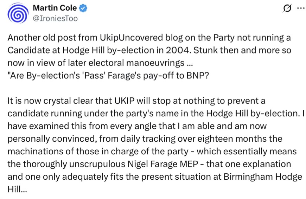Open the Grok slashed-circle icon
306x199 pixels.
pyautogui.click(x=287, y=8)
